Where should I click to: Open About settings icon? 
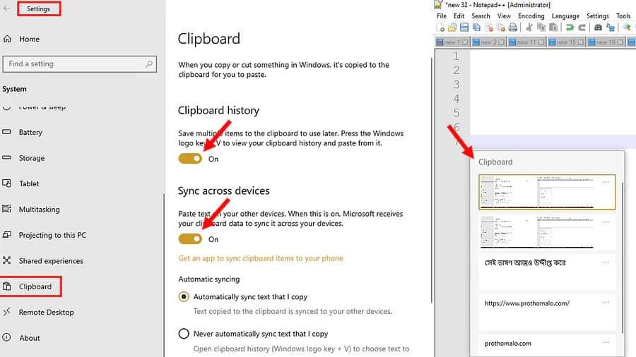pyautogui.click(x=6, y=337)
